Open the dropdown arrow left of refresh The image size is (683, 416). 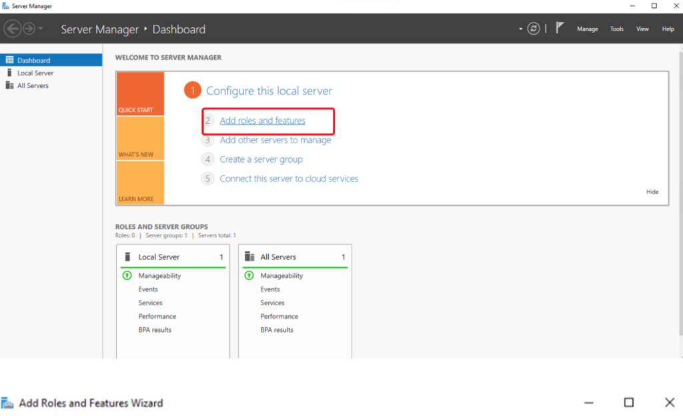pos(521,29)
